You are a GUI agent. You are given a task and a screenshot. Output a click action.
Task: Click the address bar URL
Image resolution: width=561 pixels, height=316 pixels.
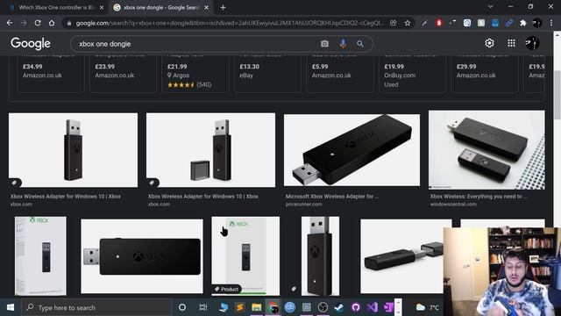229,23
